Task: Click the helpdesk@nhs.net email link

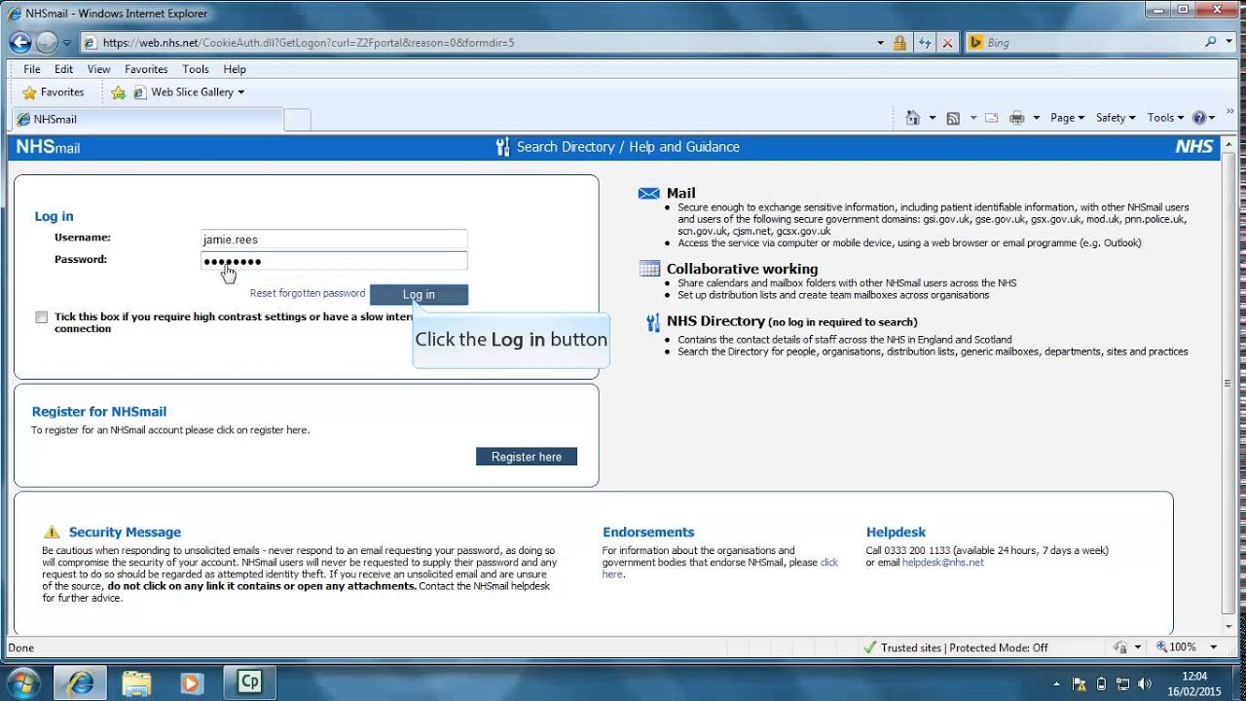Action: pos(943,563)
